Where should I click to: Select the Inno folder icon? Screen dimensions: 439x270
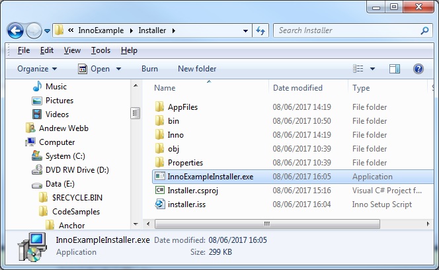[x=159, y=134]
